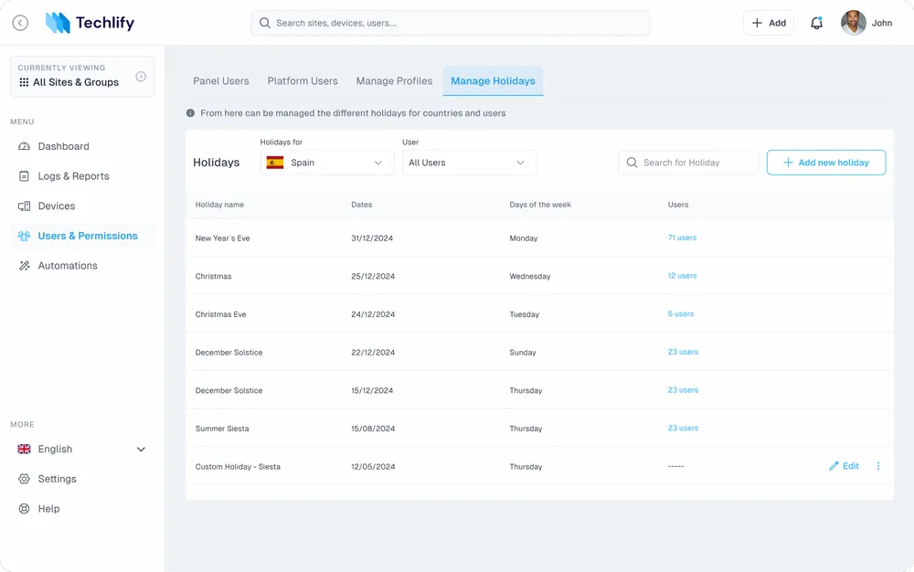
Task: Click the plus icon in Add new holiday
Action: tap(788, 163)
